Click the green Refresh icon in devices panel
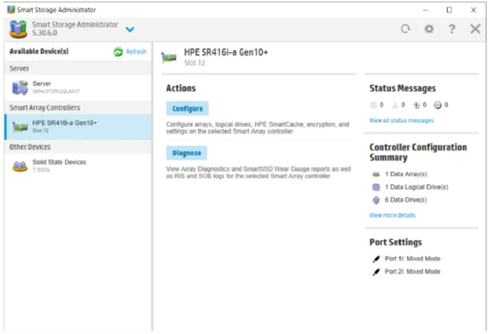 pyautogui.click(x=118, y=51)
